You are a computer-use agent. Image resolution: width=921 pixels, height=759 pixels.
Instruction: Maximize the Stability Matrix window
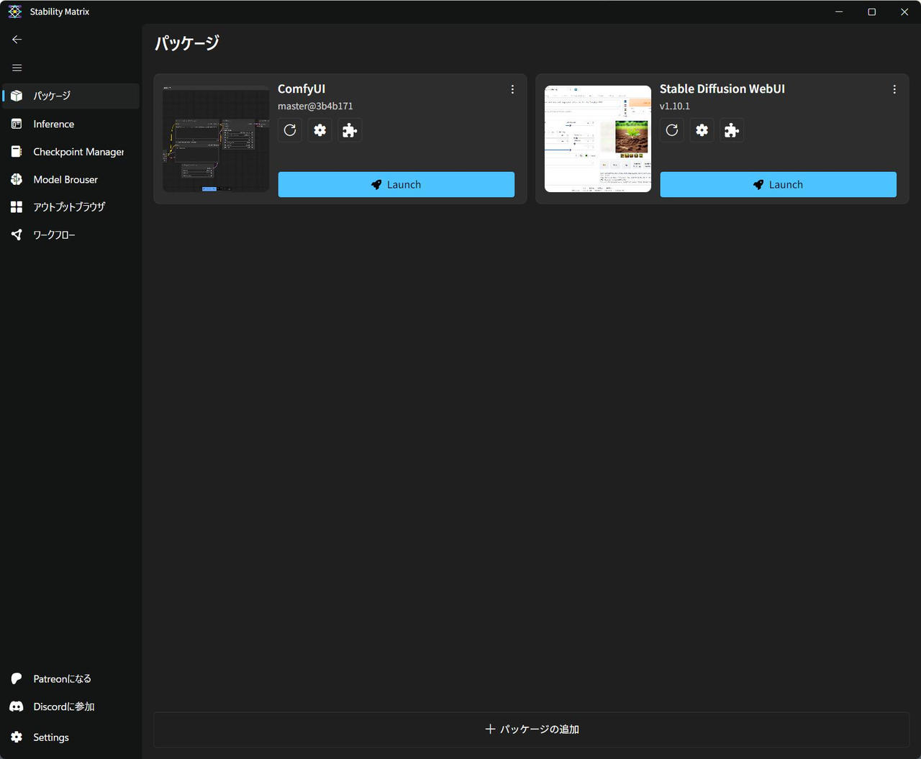point(872,12)
